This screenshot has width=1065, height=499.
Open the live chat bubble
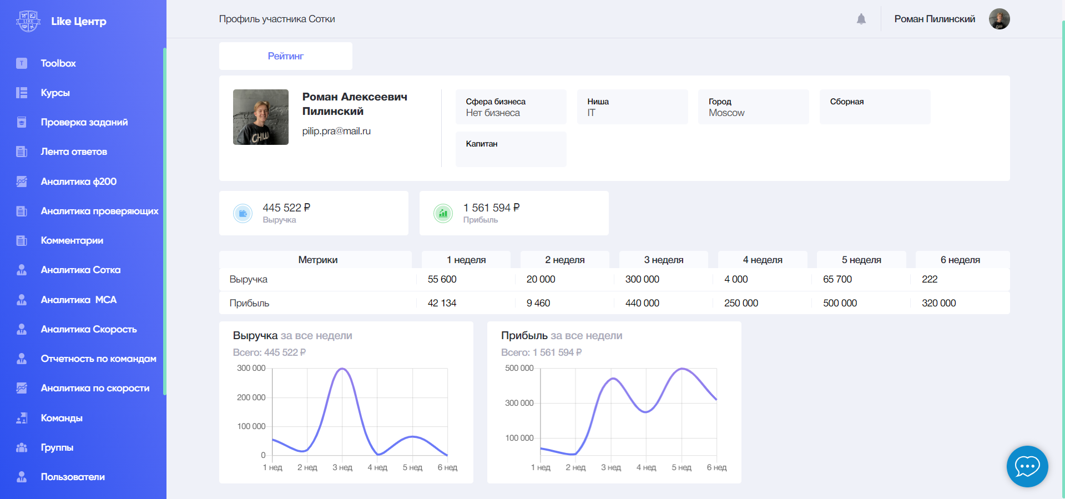click(x=1027, y=466)
